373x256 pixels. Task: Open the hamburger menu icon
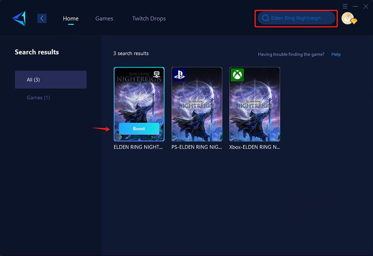(x=345, y=6)
